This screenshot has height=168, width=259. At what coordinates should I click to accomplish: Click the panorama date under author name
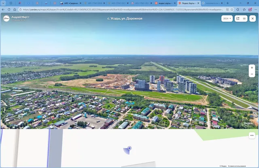point(18,20)
